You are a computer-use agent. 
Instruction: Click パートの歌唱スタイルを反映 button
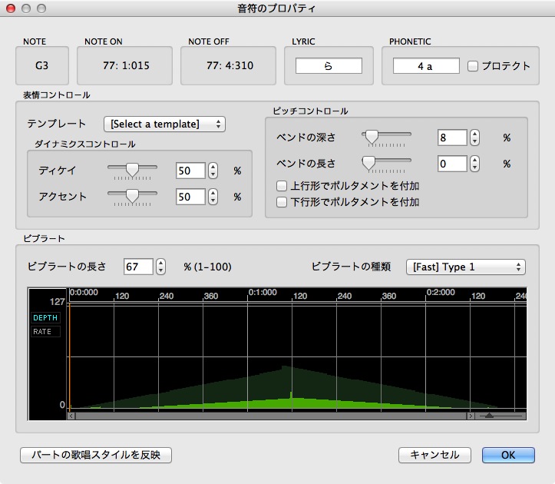tap(96, 455)
